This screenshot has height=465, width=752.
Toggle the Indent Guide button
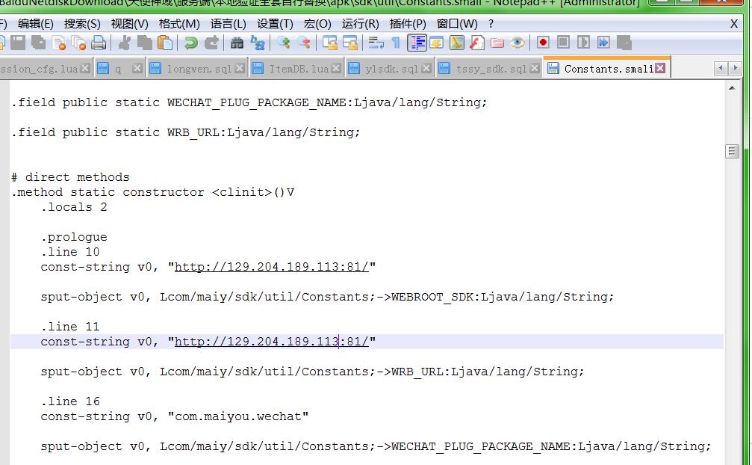(x=417, y=43)
